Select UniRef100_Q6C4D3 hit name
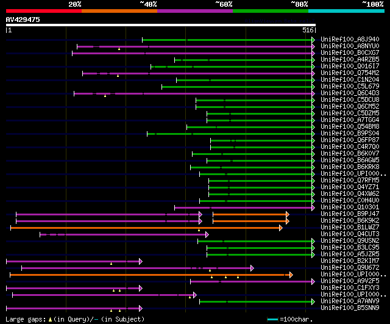390x324 pixels. [350, 93]
